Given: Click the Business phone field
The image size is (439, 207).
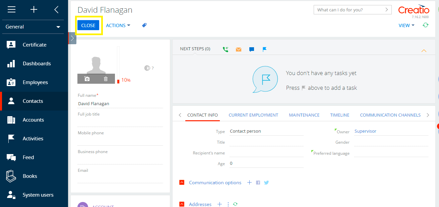Looking at the screenshot, I should coord(120,160).
